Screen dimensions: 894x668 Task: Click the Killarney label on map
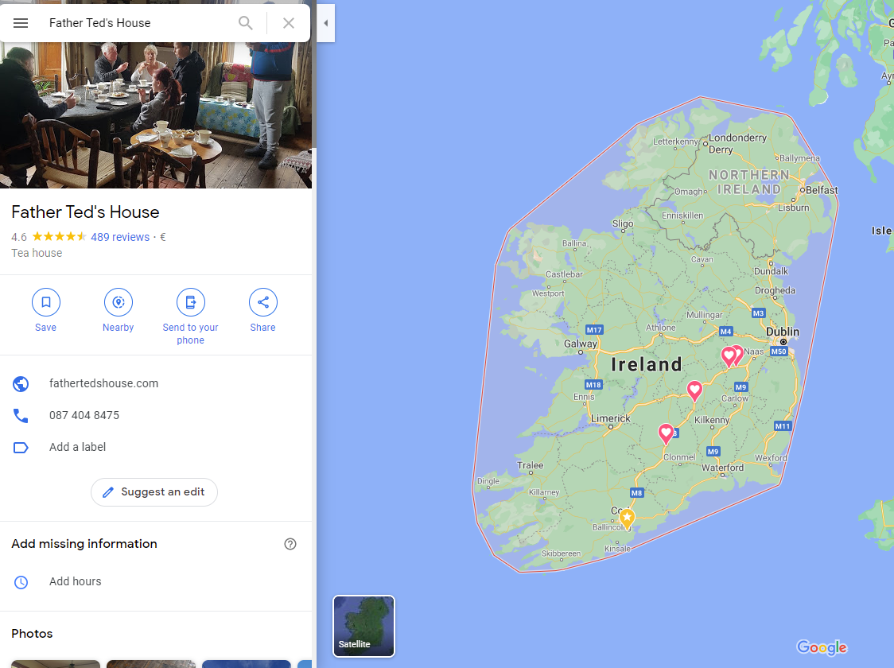click(x=544, y=492)
